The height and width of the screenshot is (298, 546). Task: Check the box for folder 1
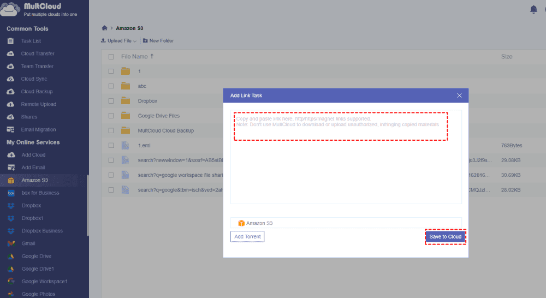[111, 71]
